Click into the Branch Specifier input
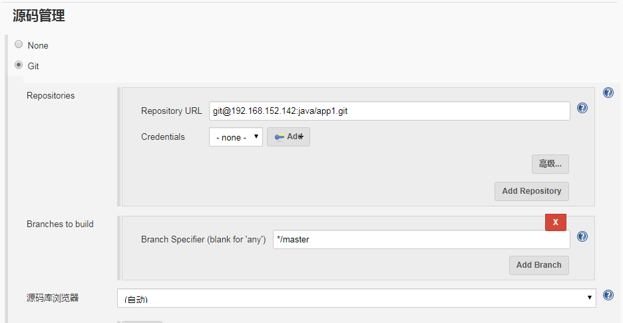Screen dimensions: 623x323 tap(421, 240)
